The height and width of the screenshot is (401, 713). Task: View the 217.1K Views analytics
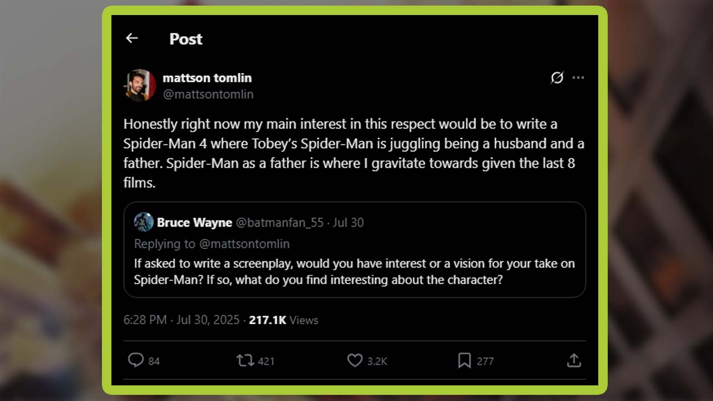pyautogui.click(x=284, y=320)
